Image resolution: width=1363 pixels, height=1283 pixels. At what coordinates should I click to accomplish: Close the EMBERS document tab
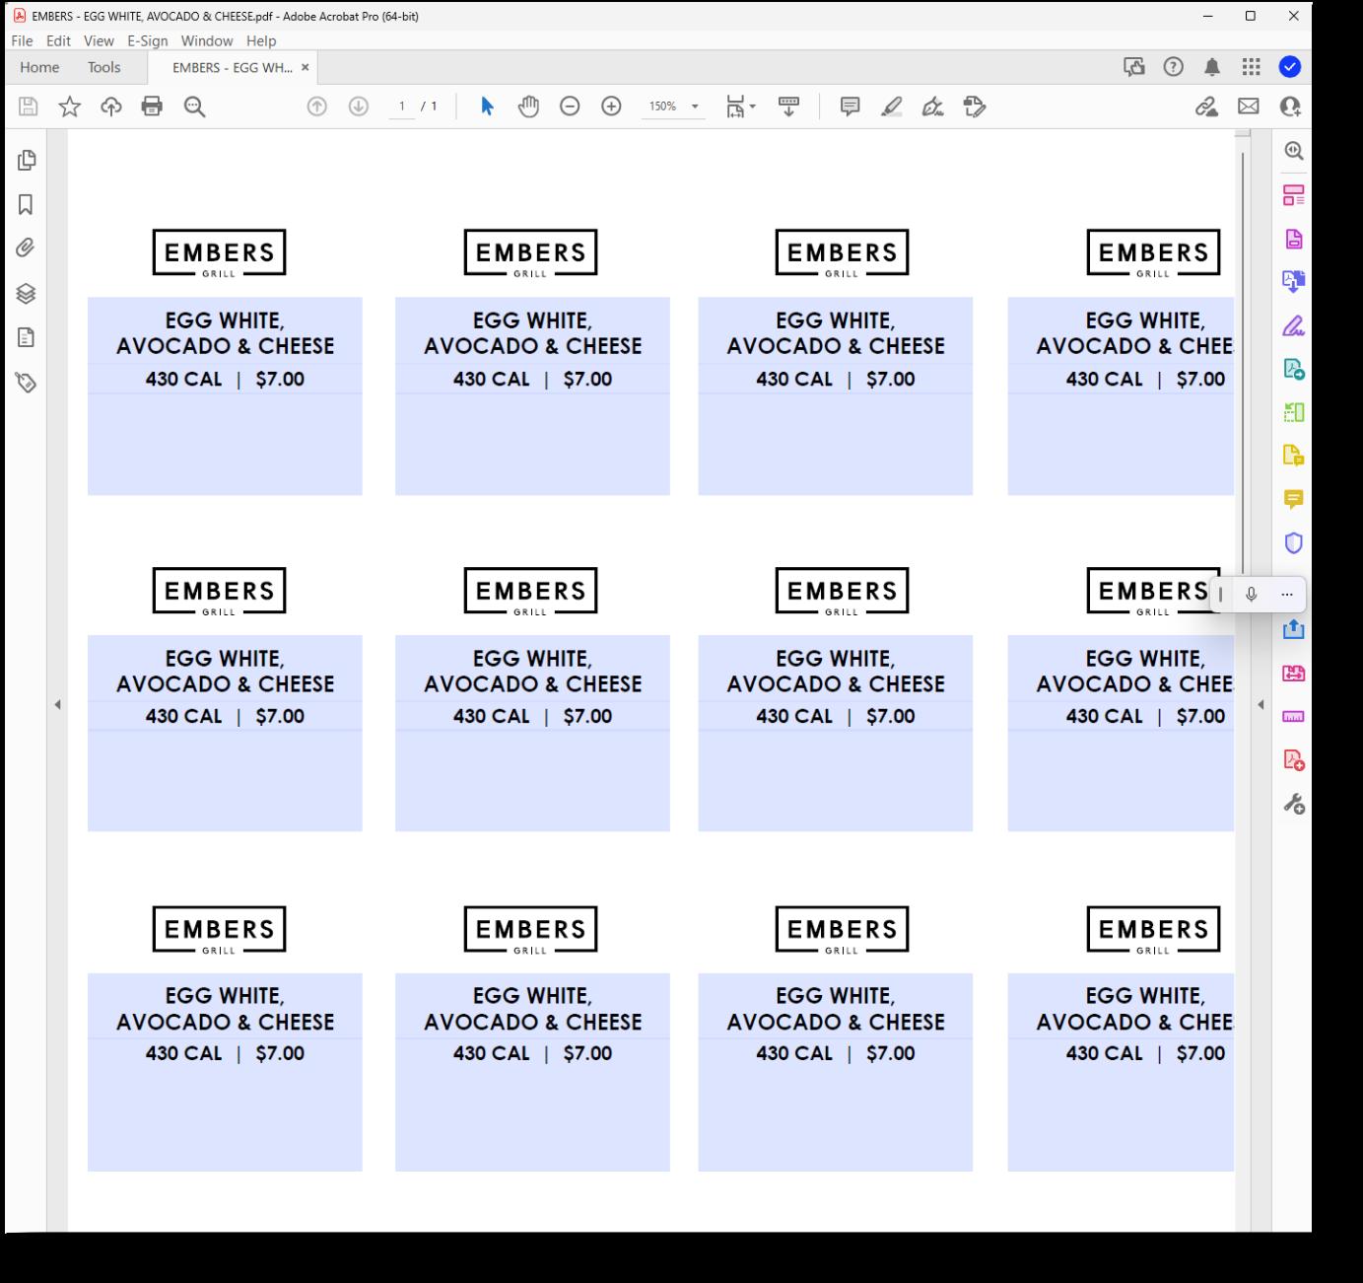coord(306,67)
